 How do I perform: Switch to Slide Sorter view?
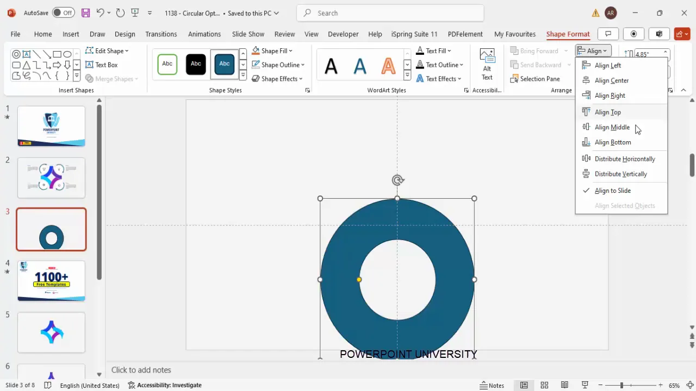tap(544, 385)
